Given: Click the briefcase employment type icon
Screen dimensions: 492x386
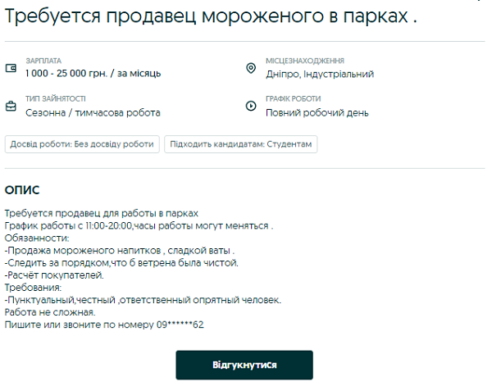Looking at the screenshot, I should pos(11,106).
